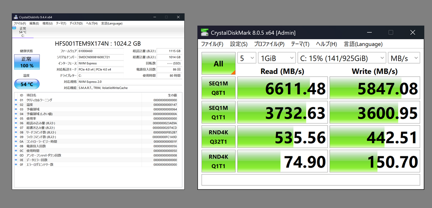Image resolution: width=432 pixels, height=208 pixels.
Task: Start the RND4K Q32T1 test
Action: tap(219, 136)
